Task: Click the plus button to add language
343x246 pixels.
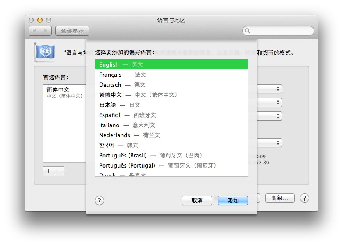Action: [x=49, y=171]
